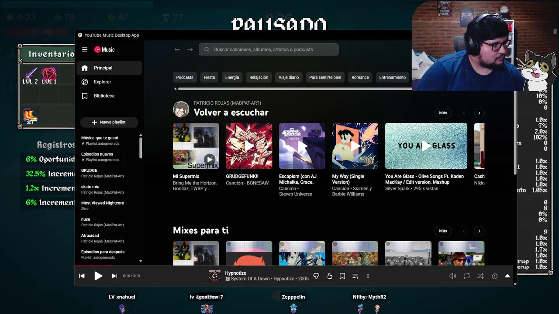The image size is (559, 314).
Task: Play the Mi Supermix thumbnail
Action: [196, 146]
